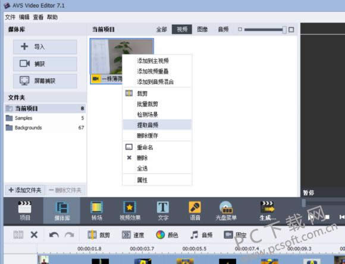Click the 添加文件夹 add folder button

click(x=25, y=190)
